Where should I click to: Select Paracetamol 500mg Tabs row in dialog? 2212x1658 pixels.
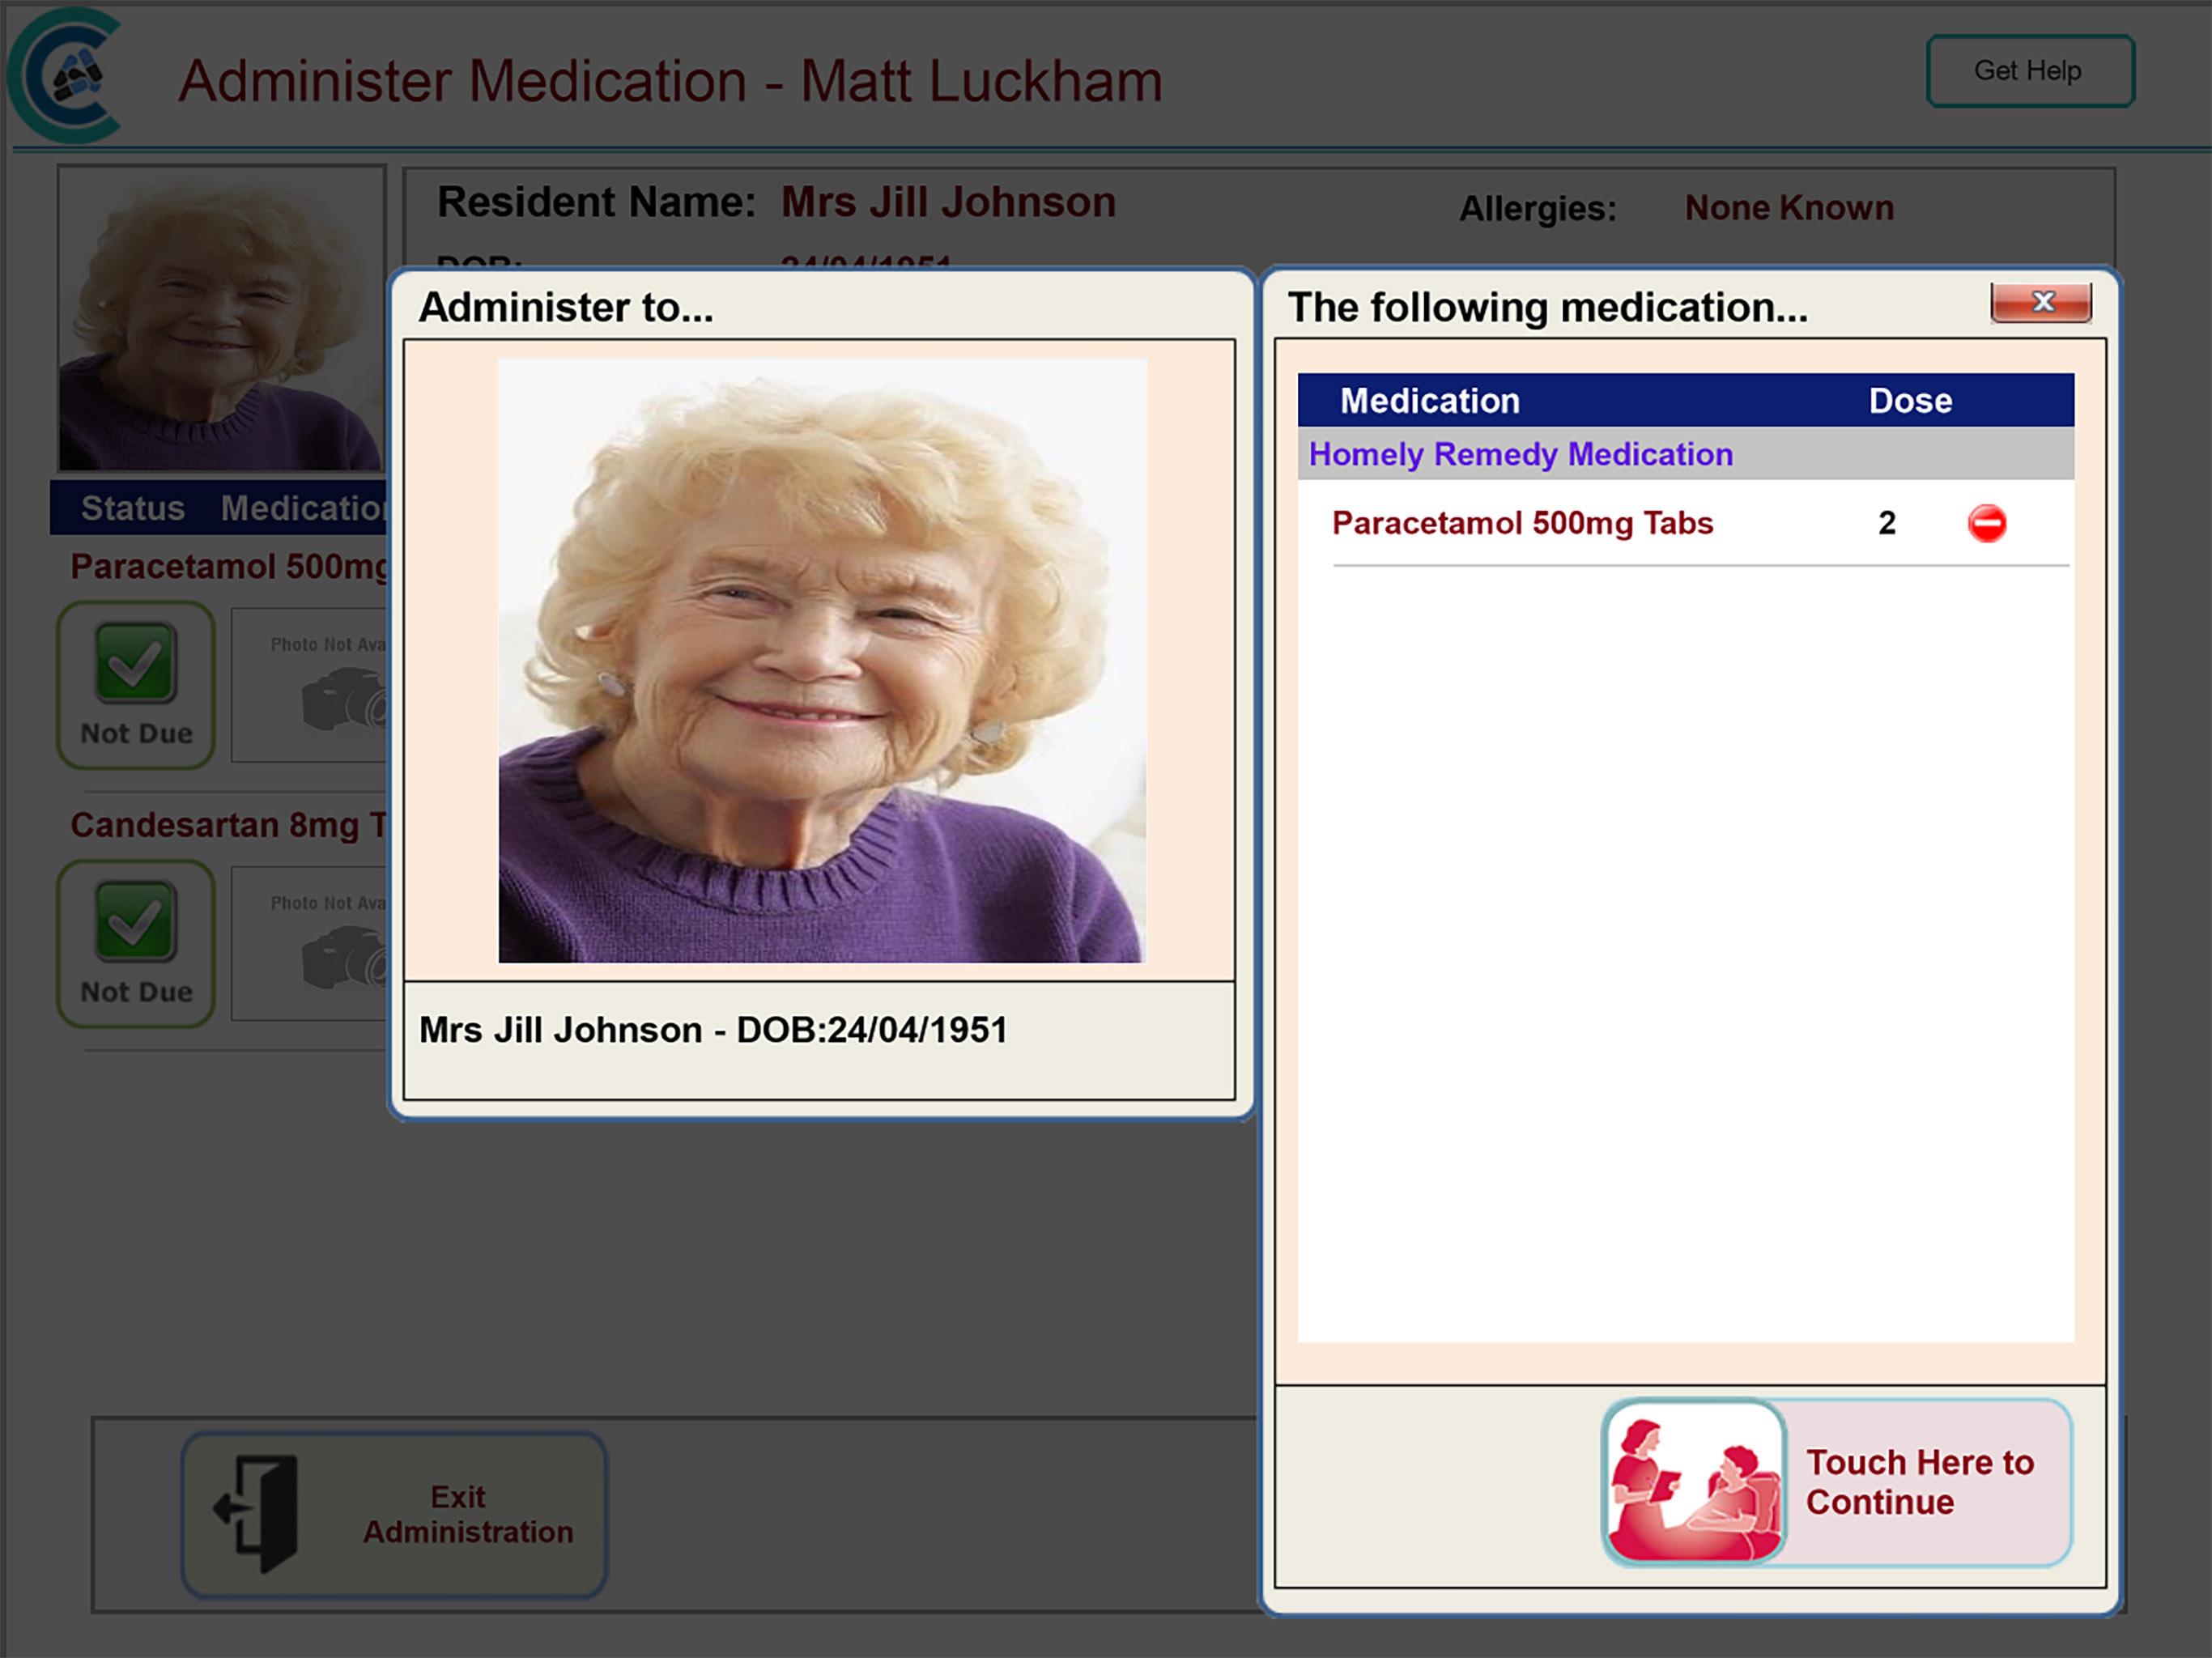tap(1522, 524)
